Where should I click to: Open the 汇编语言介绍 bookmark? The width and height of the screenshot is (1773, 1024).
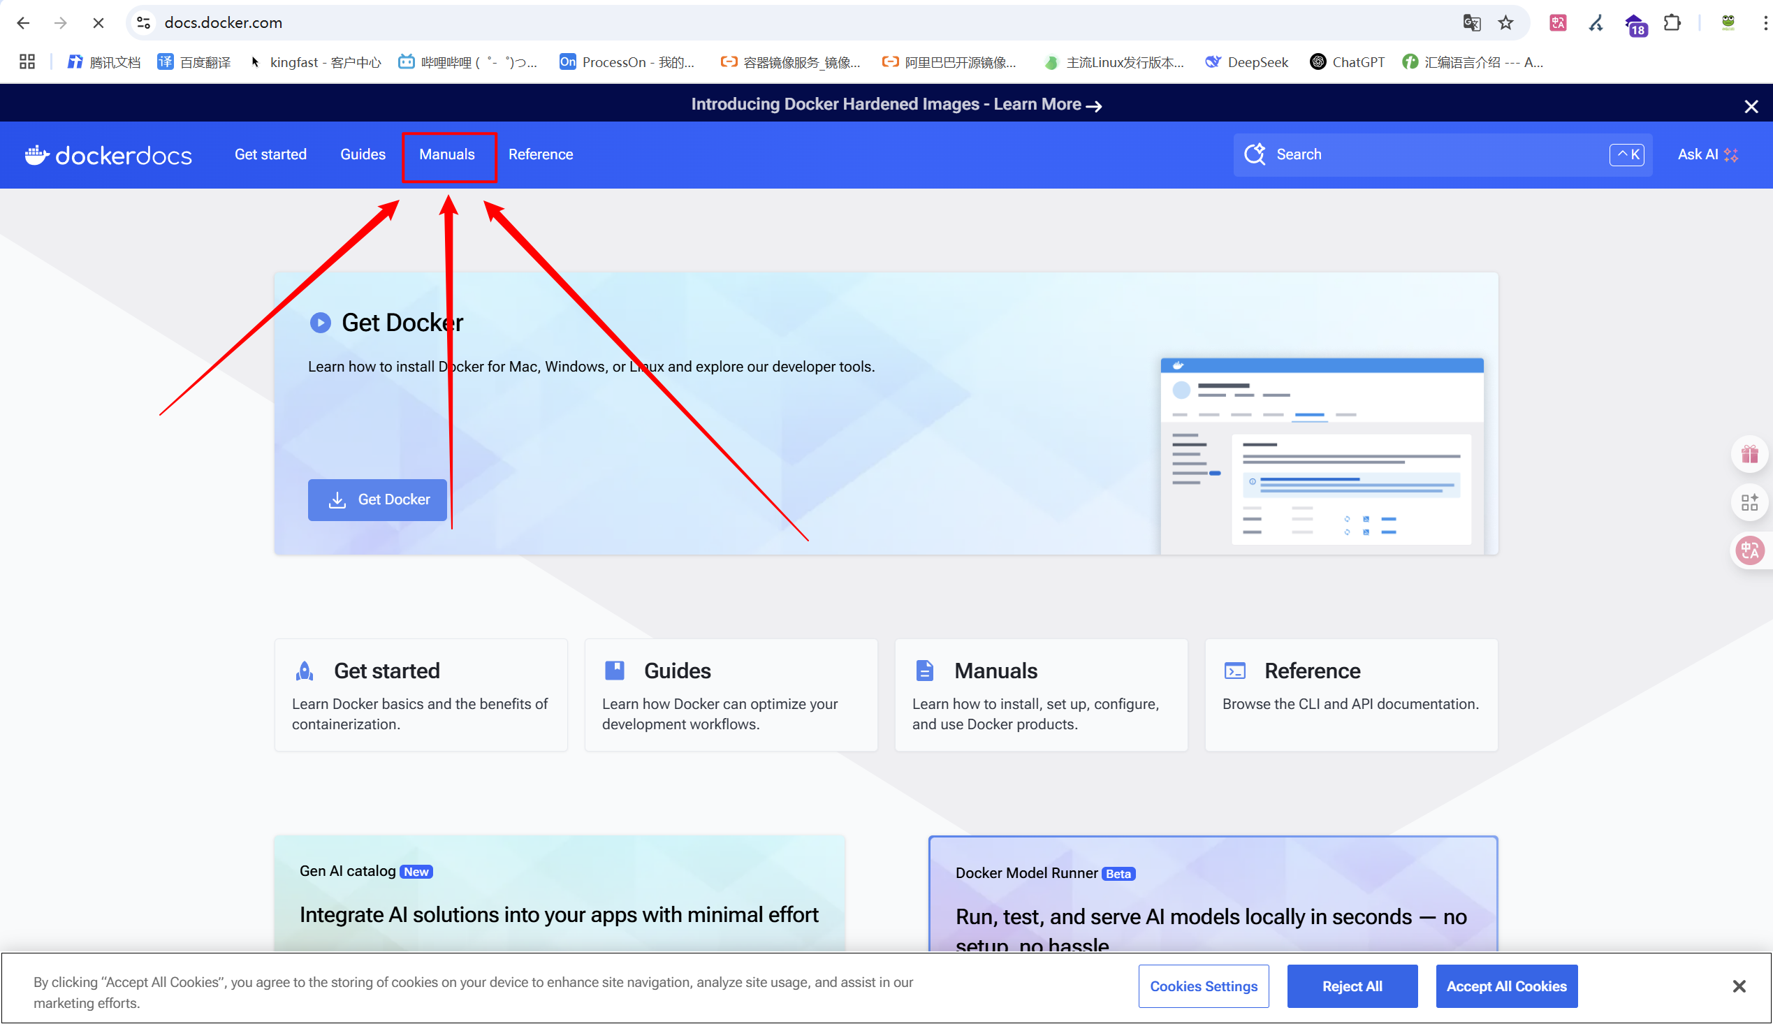1473,62
